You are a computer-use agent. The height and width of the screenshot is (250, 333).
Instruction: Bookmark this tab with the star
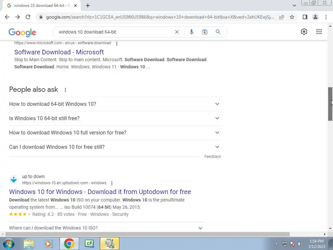[292, 17]
